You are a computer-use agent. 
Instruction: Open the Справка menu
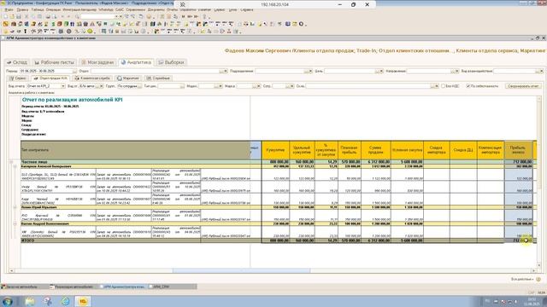[247, 9]
